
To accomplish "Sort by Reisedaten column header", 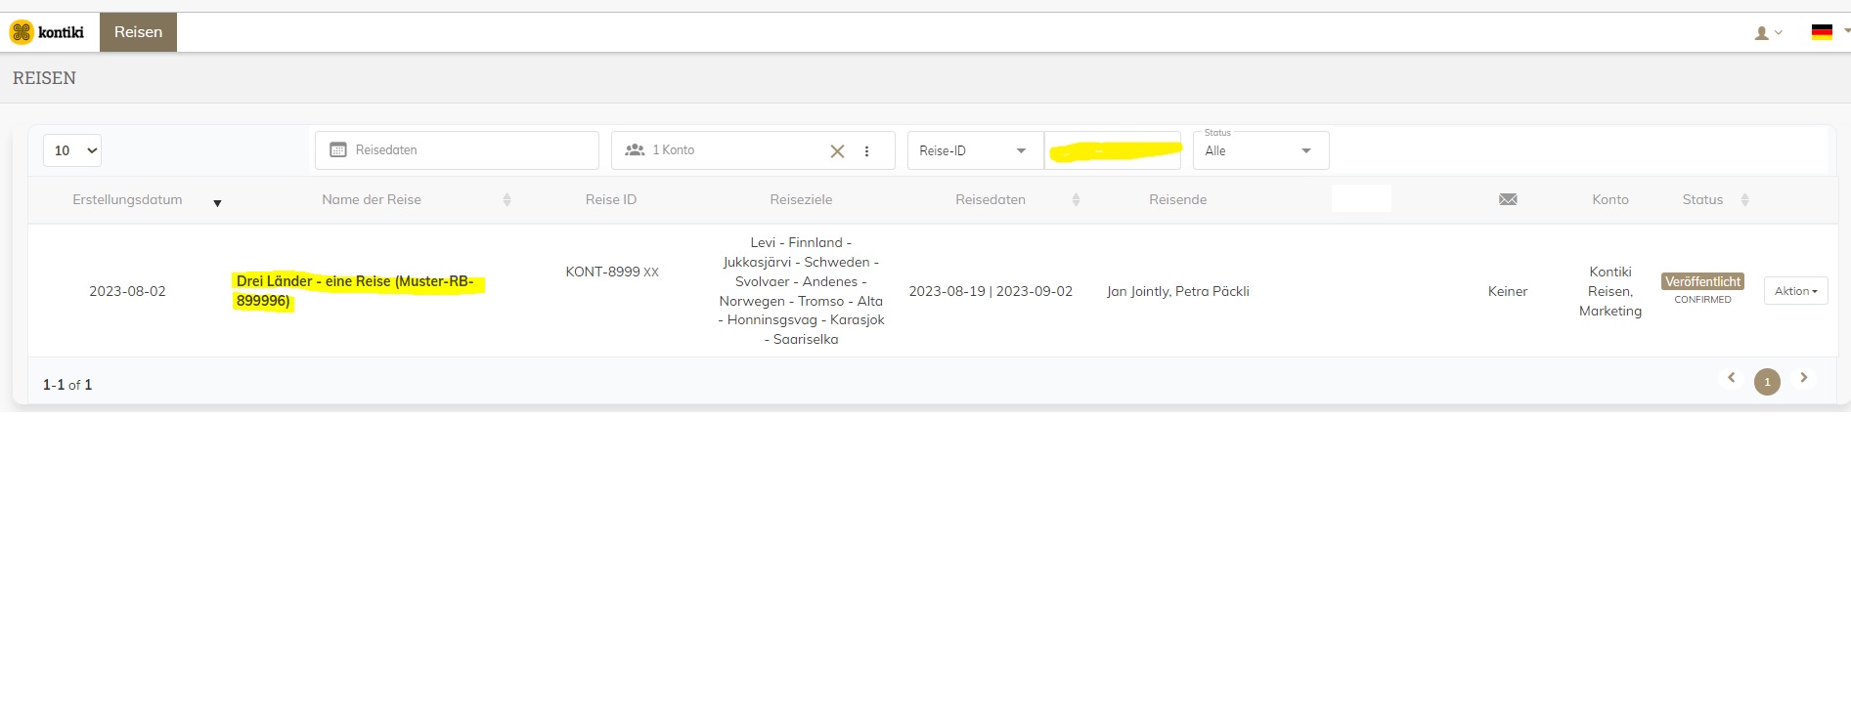I will point(991,200).
